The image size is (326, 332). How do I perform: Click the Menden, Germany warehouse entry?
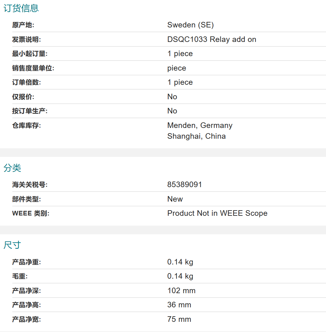[x=200, y=125]
